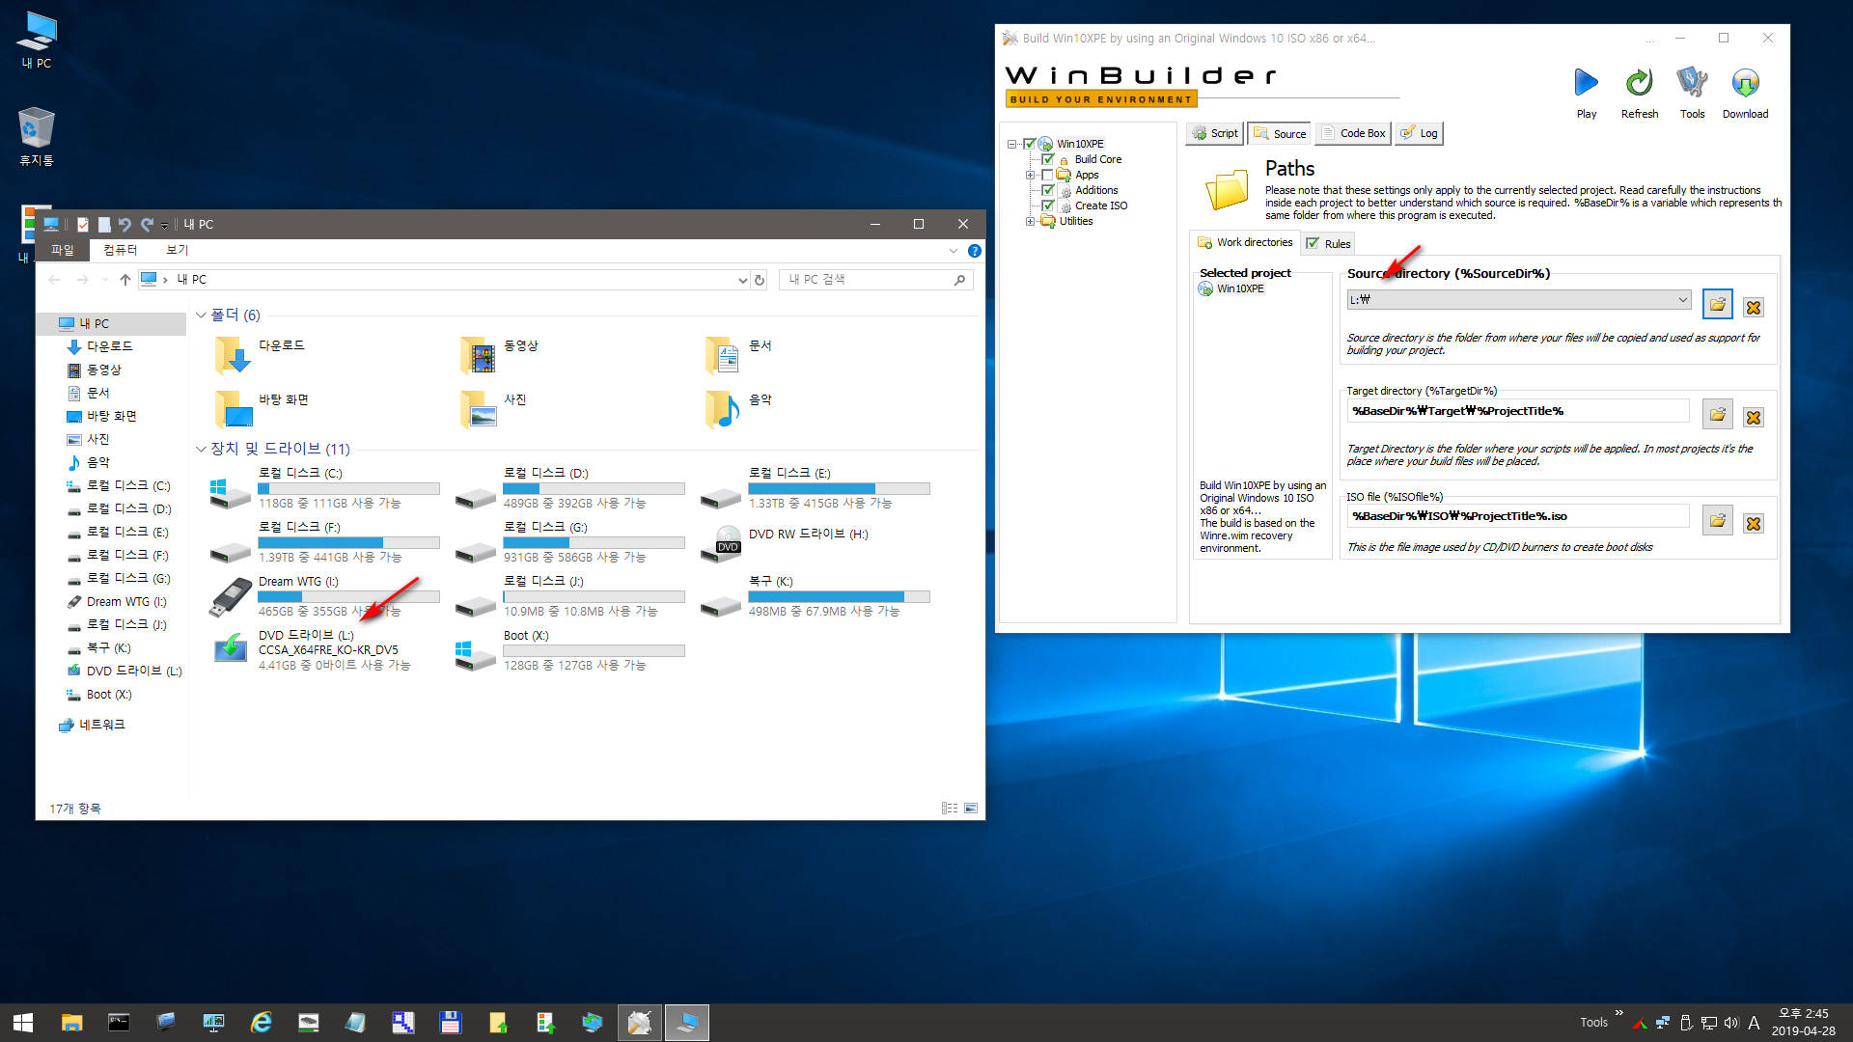
Task: Expand the Utilities tree node
Action: (x=1030, y=221)
